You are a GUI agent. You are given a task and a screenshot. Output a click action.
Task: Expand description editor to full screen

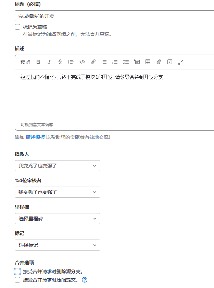[181, 62]
